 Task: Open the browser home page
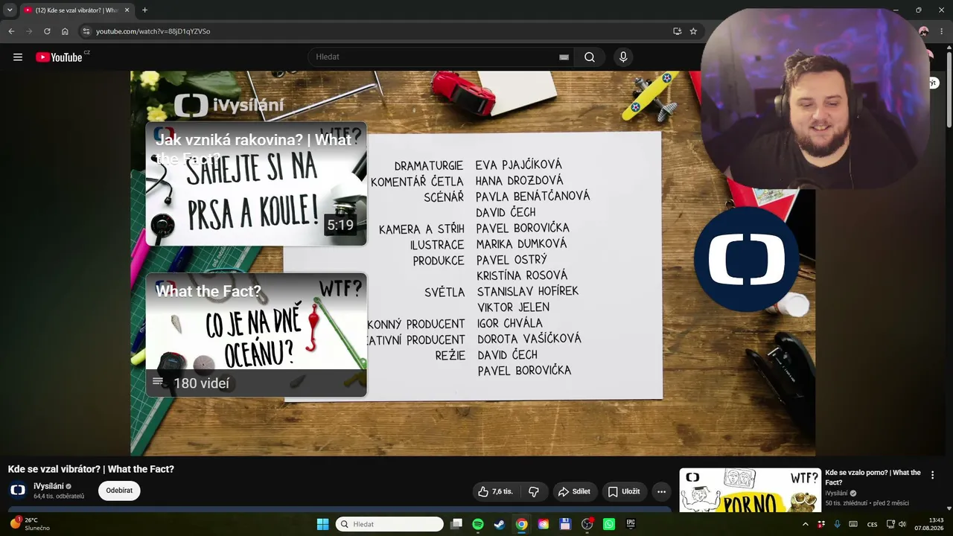coord(65,31)
